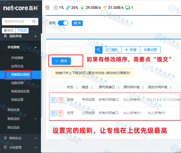Image resolution: width=181 pixels, height=153 pixels.
Task: Switch menu style to 下拉式
Action: tap(22, 31)
